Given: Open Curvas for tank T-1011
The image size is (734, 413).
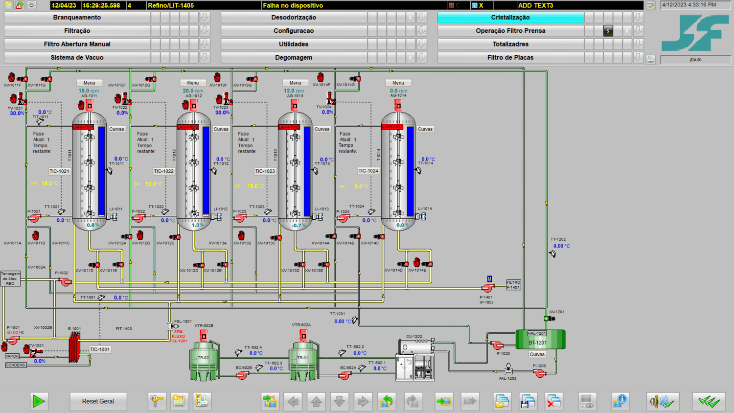Looking at the screenshot, I should click(116, 129).
